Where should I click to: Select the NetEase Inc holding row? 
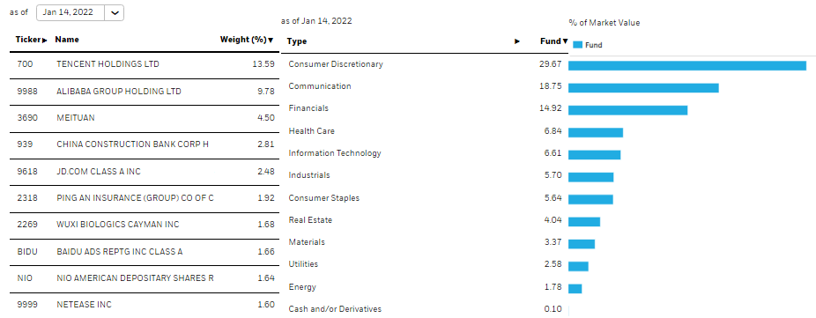142,305
